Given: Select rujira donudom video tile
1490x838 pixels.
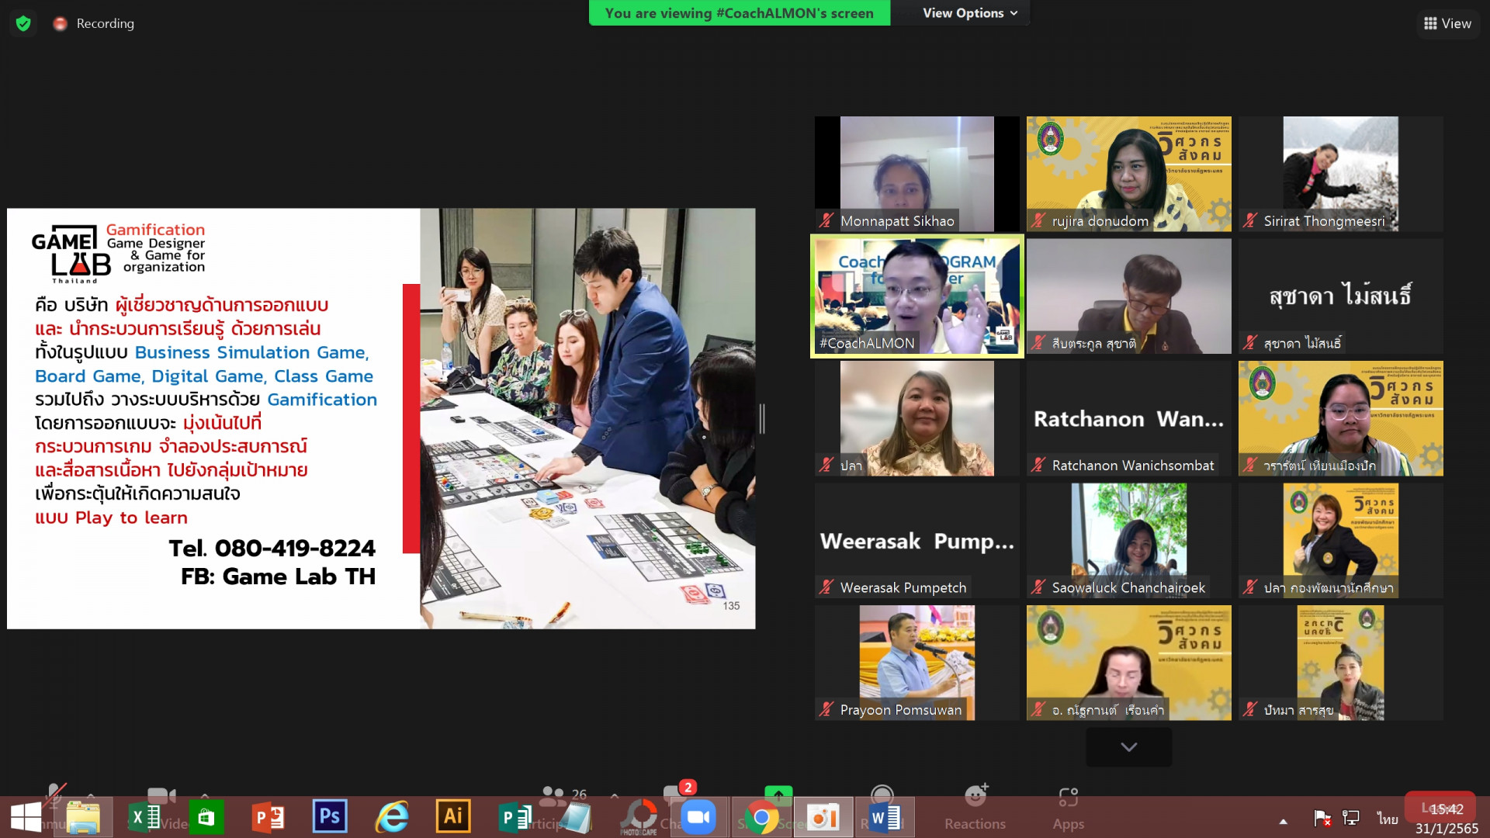Looking at the screenshot, I should click(1128, 174).
